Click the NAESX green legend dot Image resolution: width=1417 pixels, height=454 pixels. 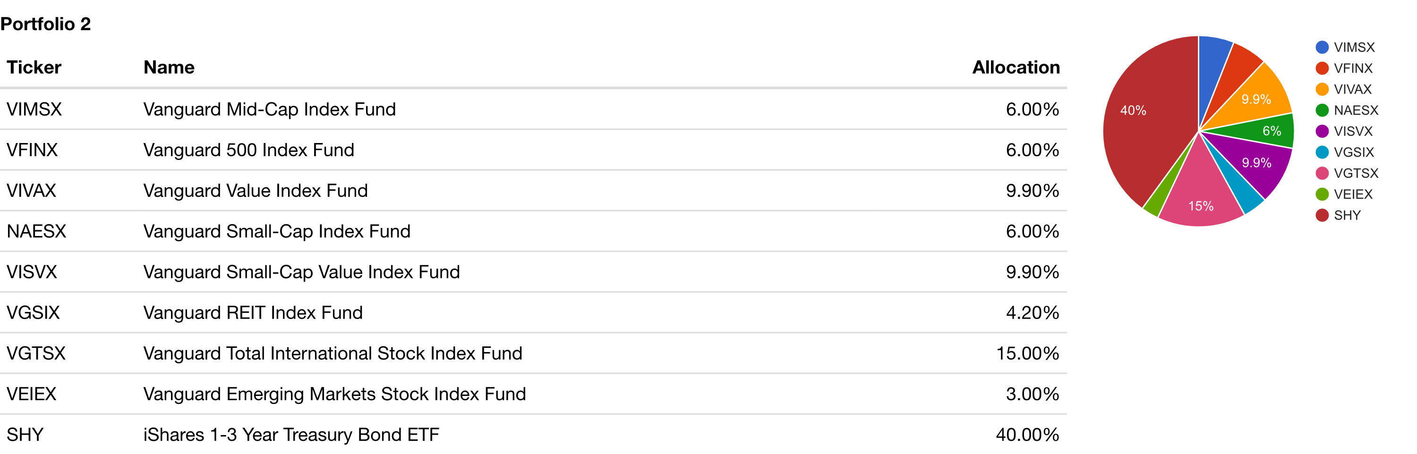[x=1322, y=110]
